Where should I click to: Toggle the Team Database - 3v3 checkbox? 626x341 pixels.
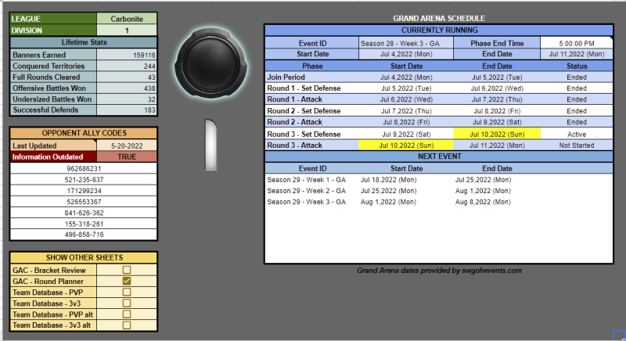[127, 303]
